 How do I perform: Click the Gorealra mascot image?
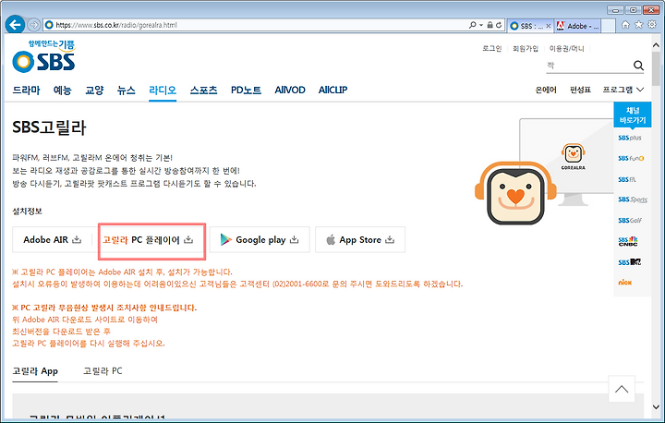click(x=515, y=193)
